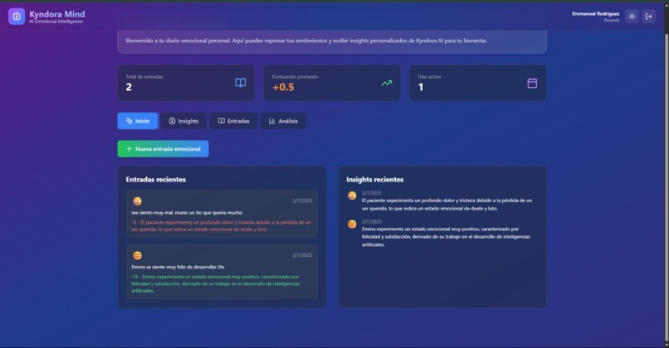Click the -8 red analysis text
The height and width of the screenshot is (348, 669).
tap(221, 225)
